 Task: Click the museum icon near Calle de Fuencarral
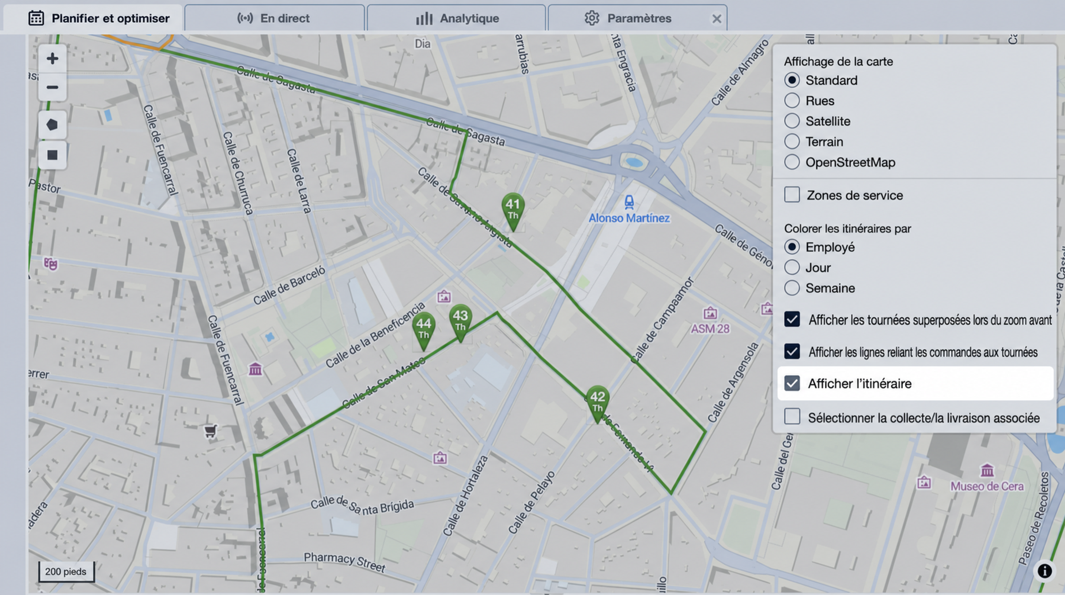coord(255,369)
